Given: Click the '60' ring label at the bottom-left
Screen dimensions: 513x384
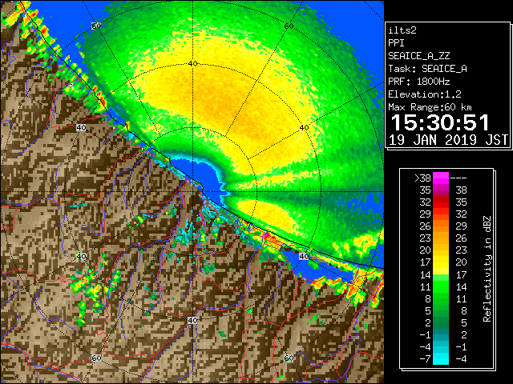Looking at the screenshot, I should point(96,358).
